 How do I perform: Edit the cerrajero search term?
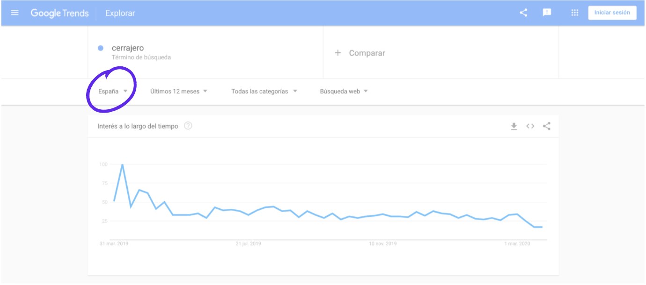click(128, 48)
